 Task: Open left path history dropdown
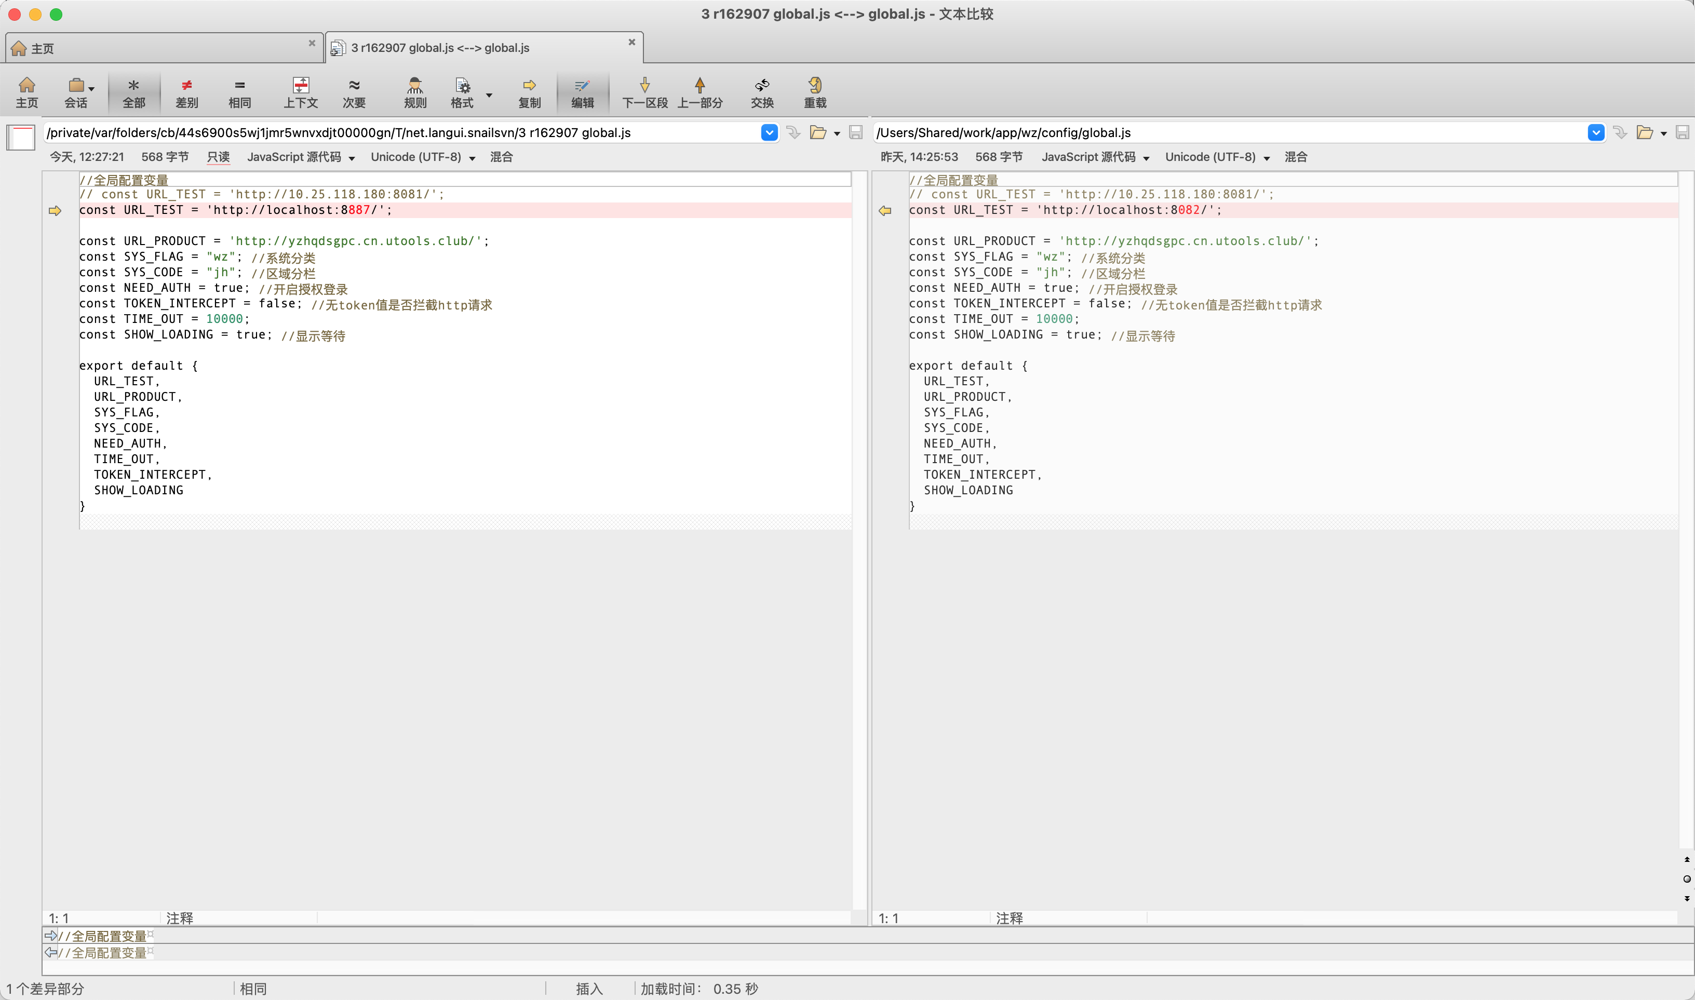[769, 133]
